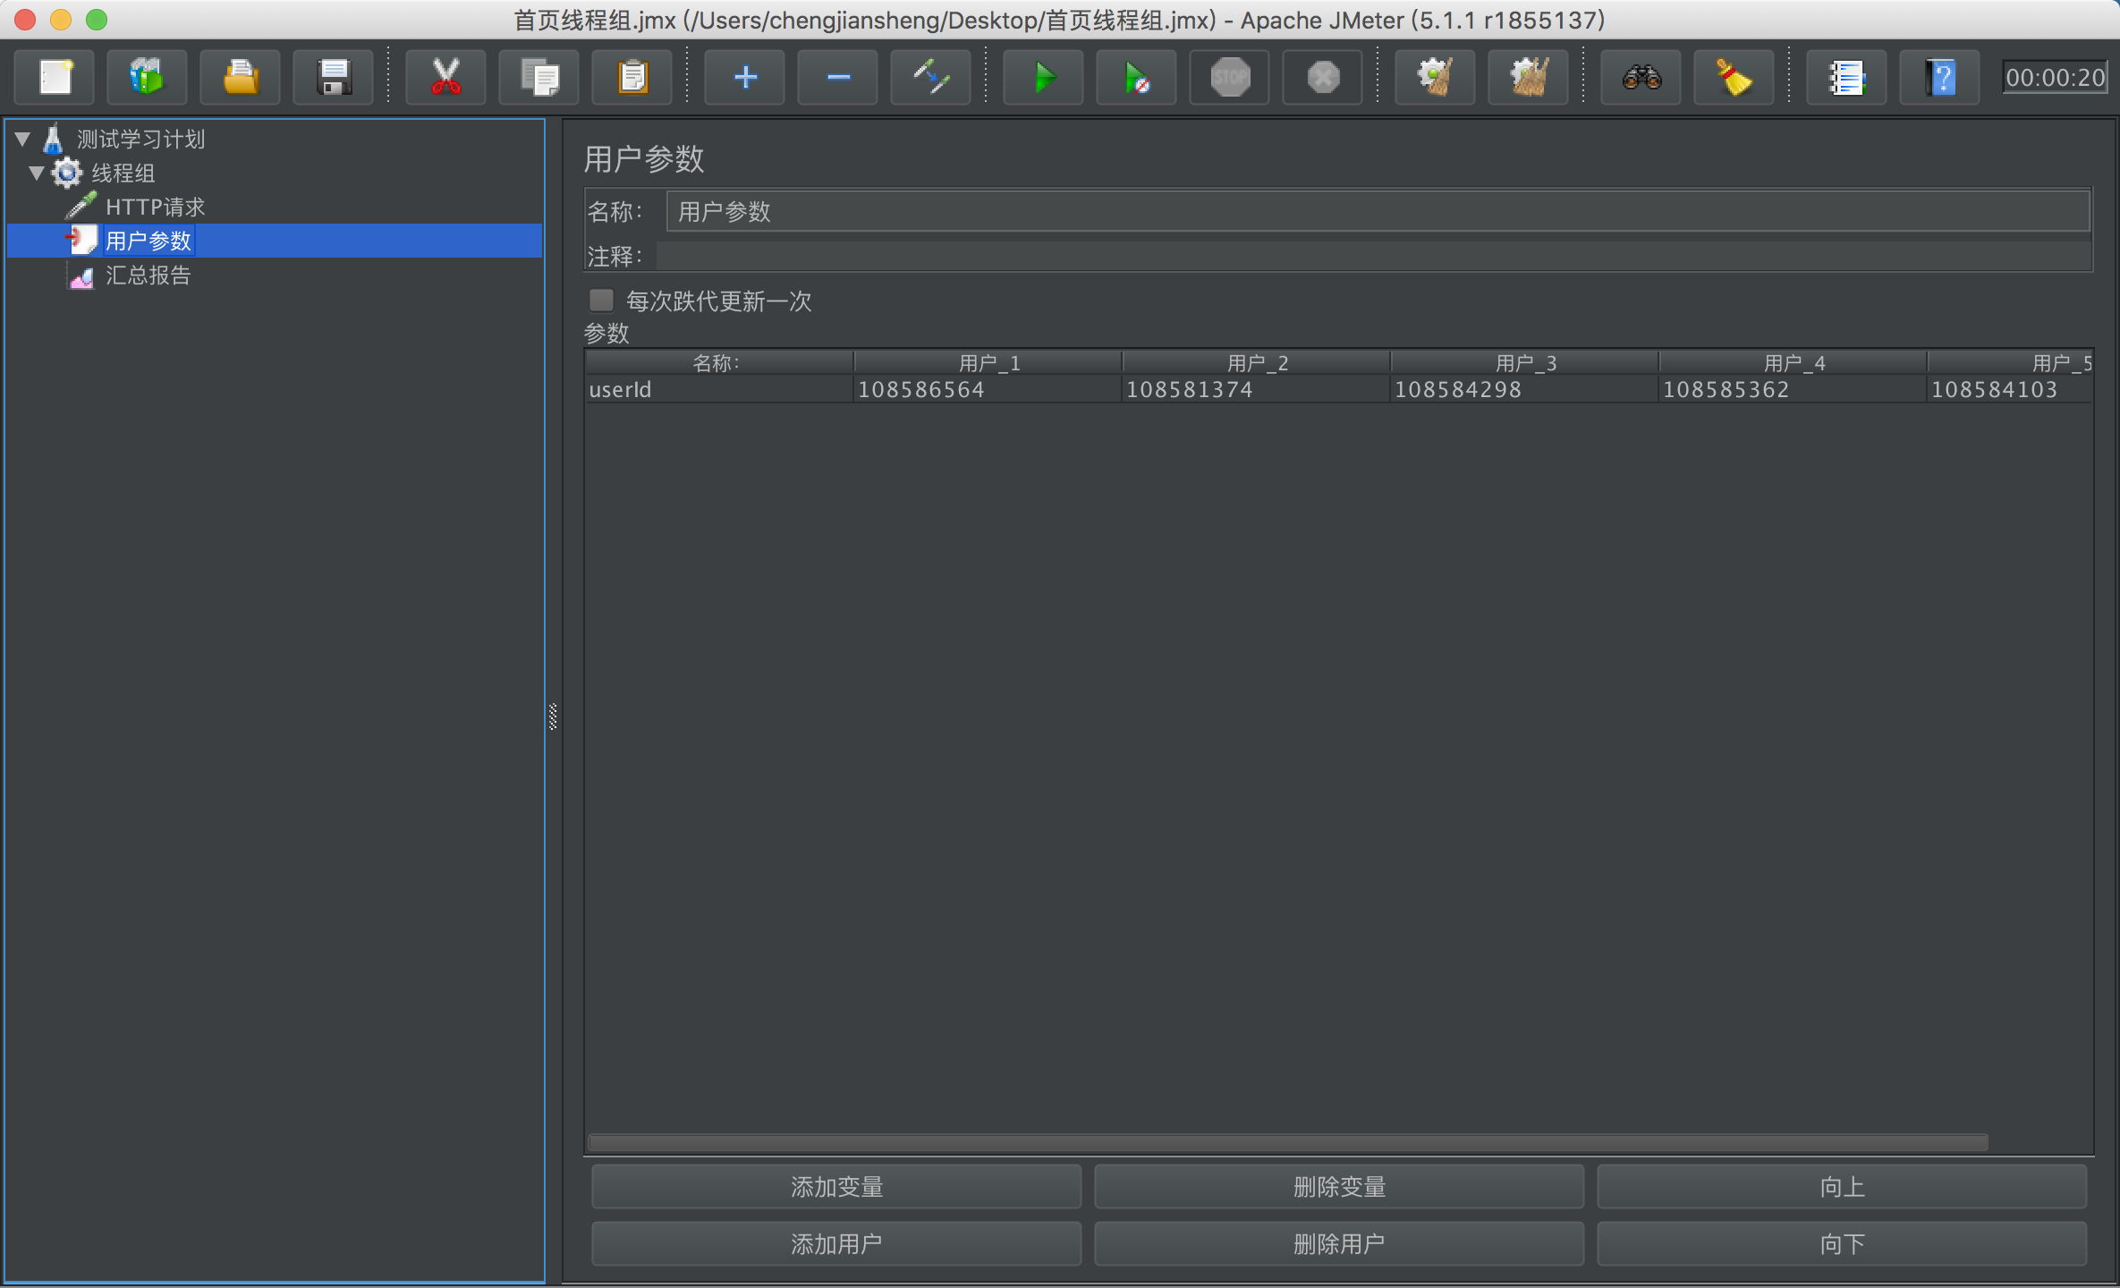
Task: Click the 添加变量 button
Action: tap(836, 1187)
